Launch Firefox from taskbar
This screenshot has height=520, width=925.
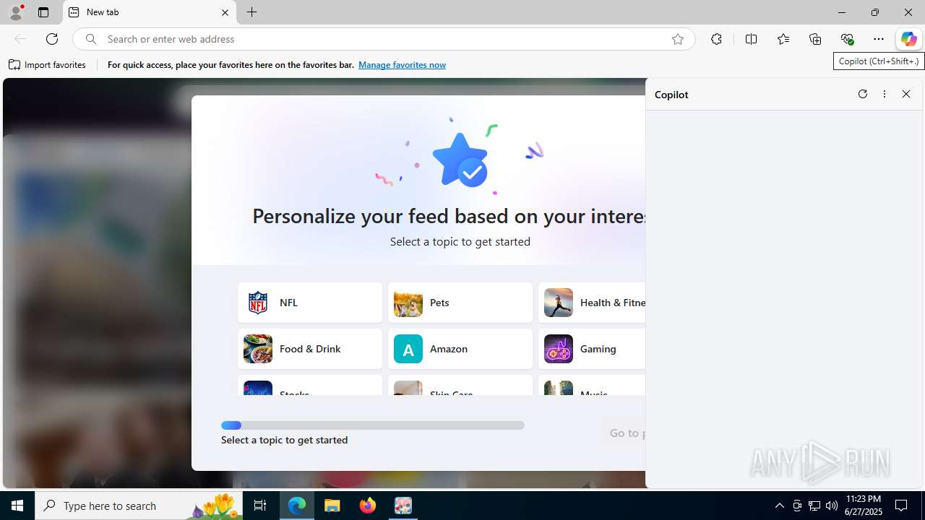368,506
